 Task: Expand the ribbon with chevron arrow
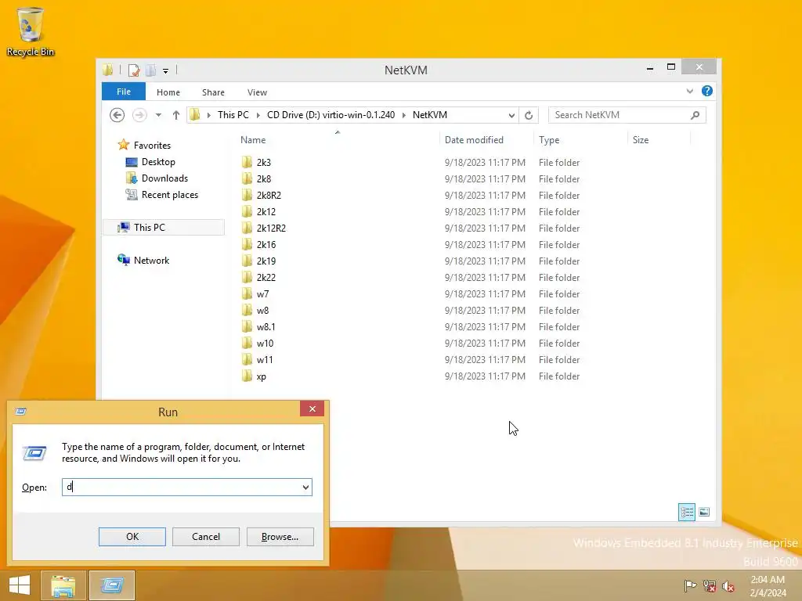pyautogui.click(x=689, y=91)
